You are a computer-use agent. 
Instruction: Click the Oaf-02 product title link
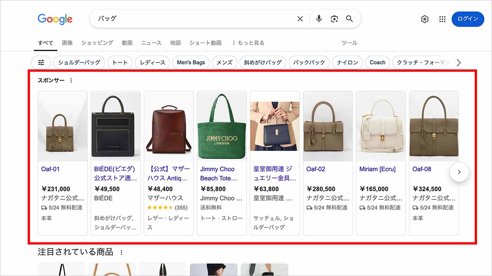tap(316, 169)
